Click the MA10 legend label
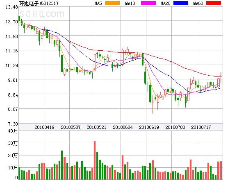Screen dimensions: 246x180 pos(130,3)
